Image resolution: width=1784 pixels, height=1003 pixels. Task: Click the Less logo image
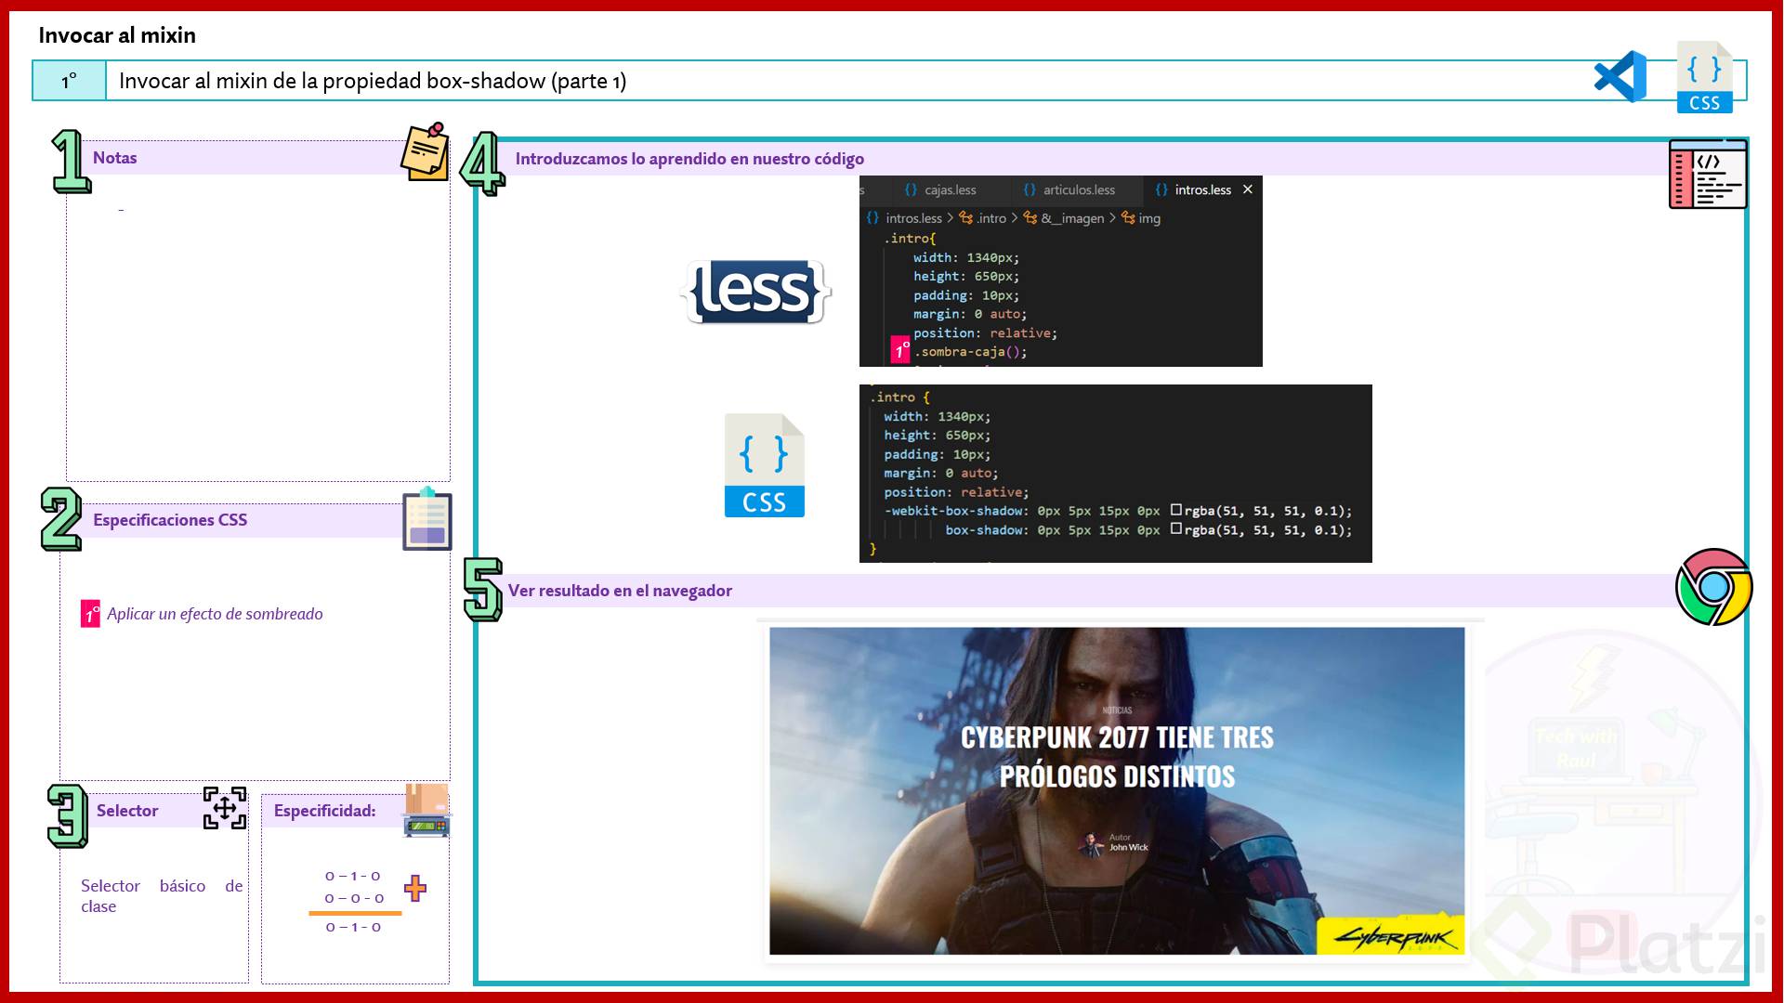(x=755, y=292)
